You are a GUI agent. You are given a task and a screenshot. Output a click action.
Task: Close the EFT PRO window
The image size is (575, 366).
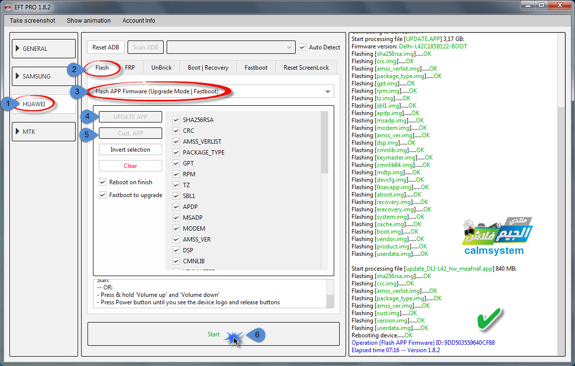tap(560, 5)
